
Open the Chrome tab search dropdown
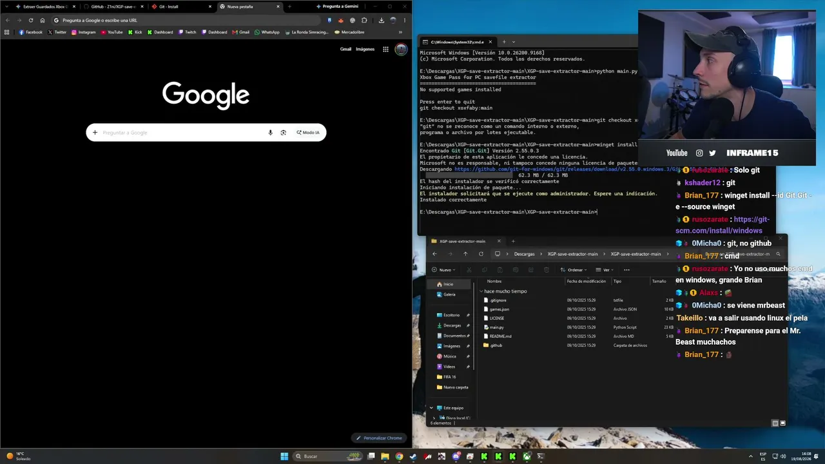[x=7, y=6]
